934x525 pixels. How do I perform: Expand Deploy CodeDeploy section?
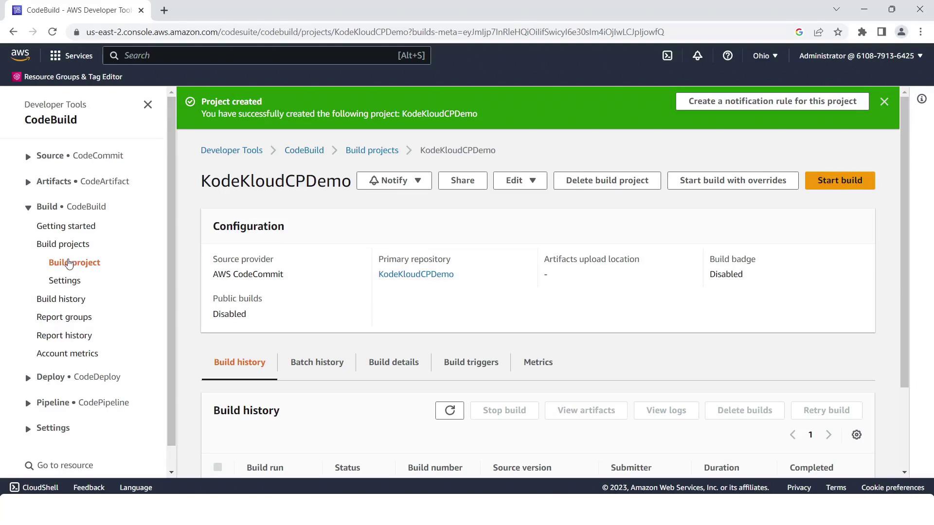28,377
